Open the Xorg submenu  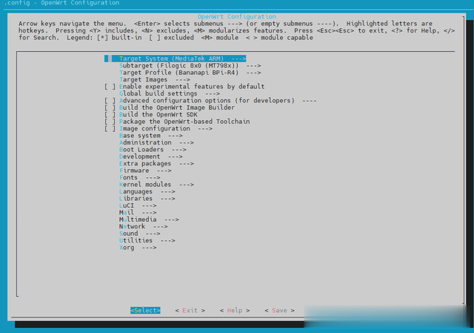(x=138, y=247)
